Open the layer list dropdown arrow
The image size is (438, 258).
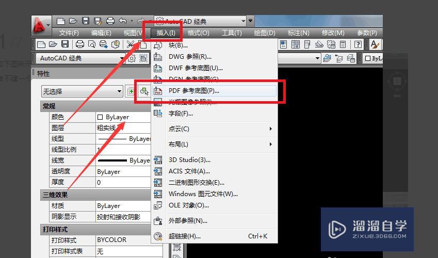point(317,58)
